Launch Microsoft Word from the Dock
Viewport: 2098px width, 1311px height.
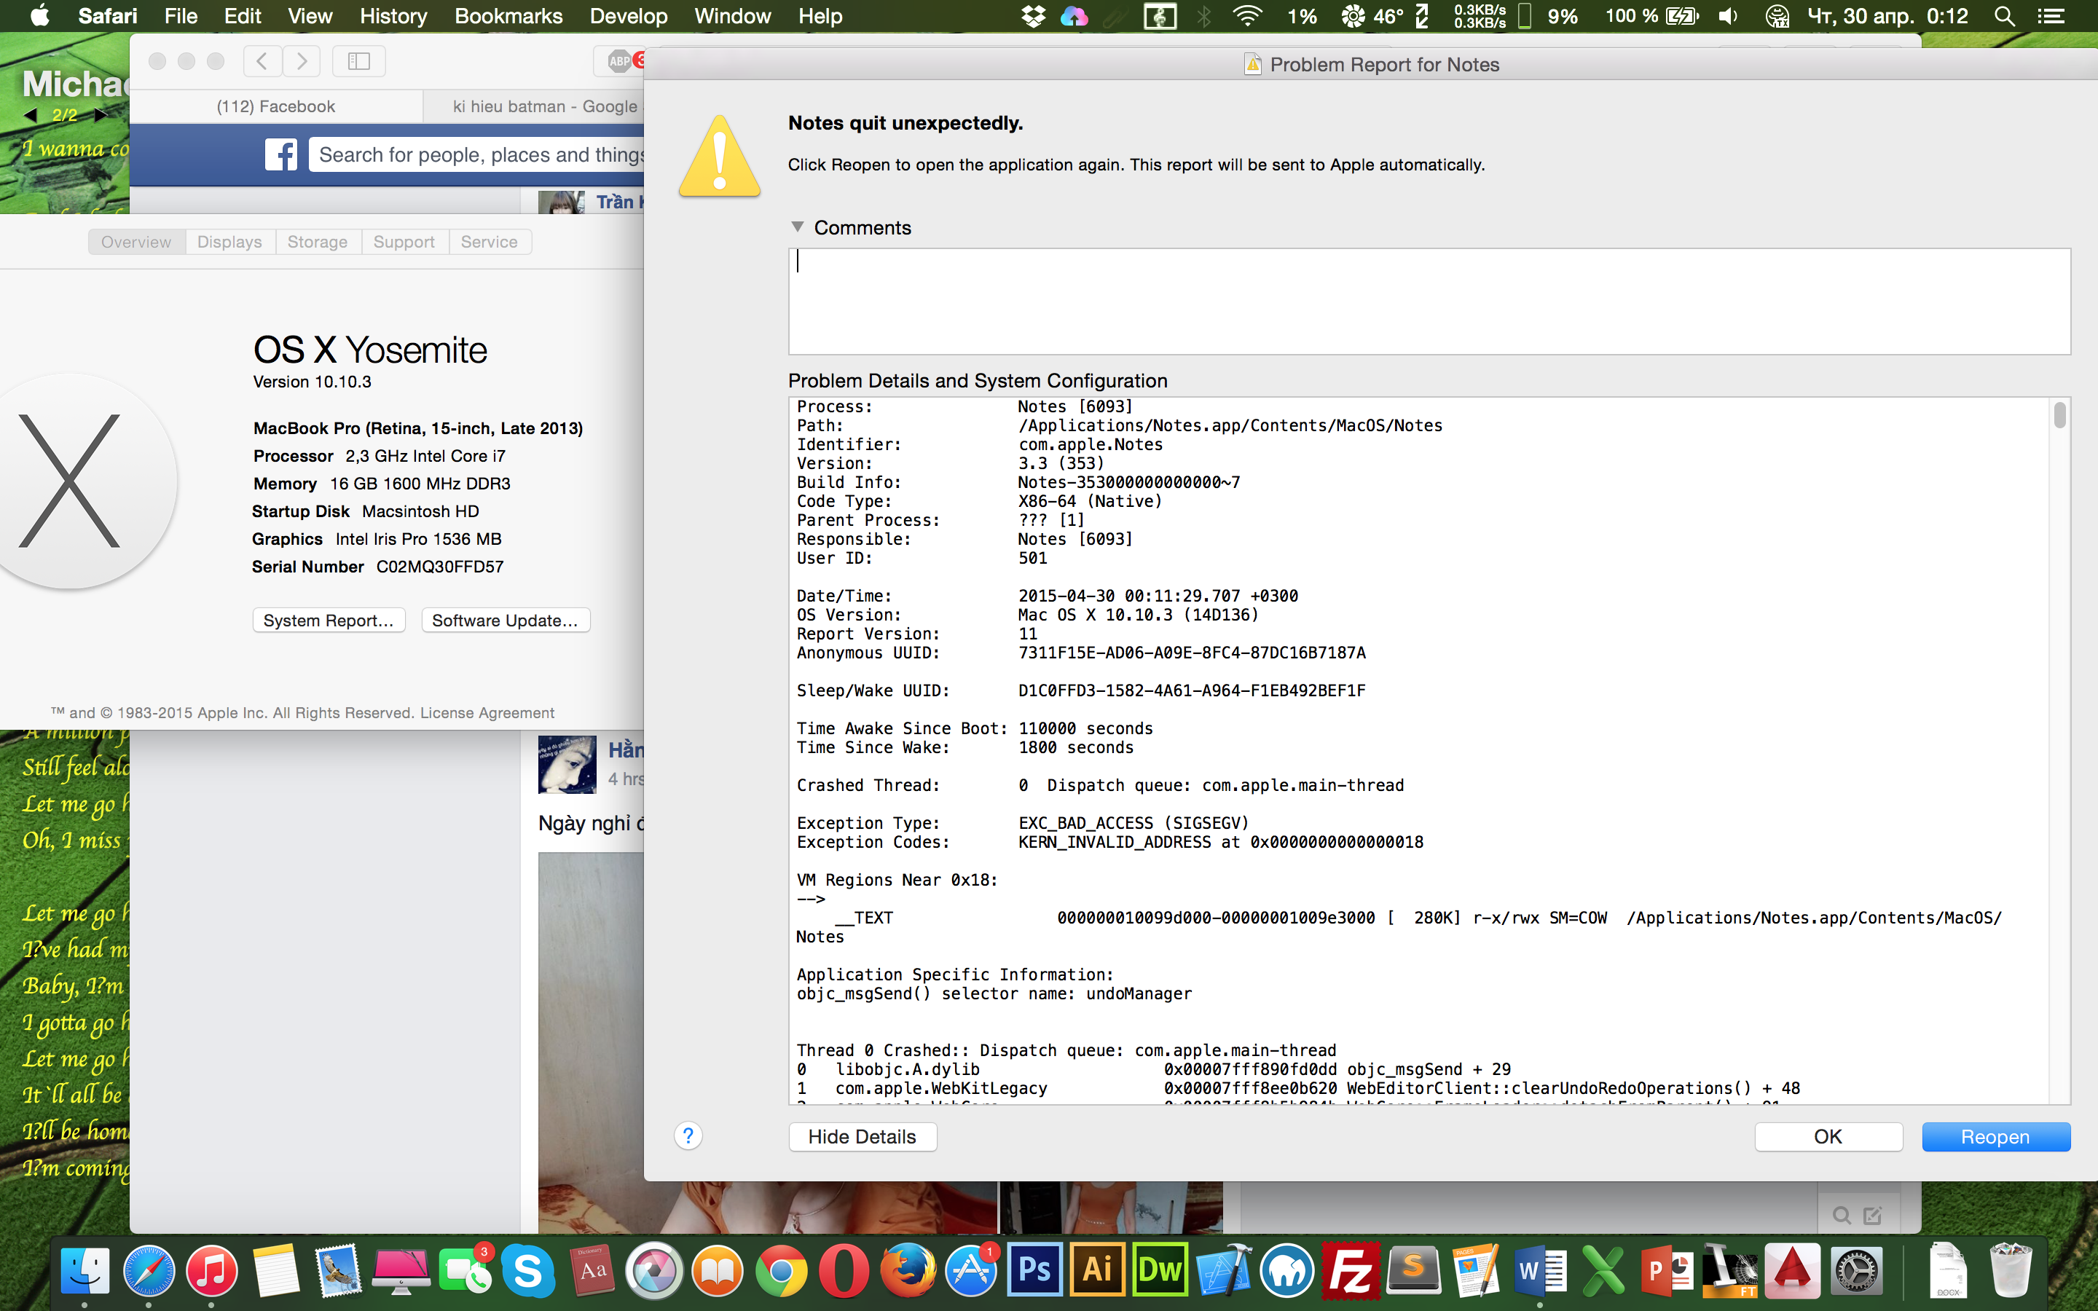click(1541, 1271)
